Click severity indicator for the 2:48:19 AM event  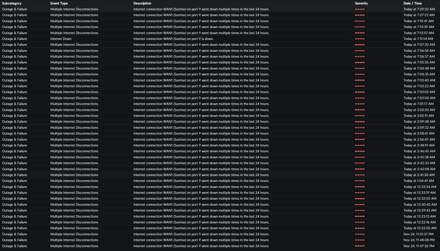point(360,145)
